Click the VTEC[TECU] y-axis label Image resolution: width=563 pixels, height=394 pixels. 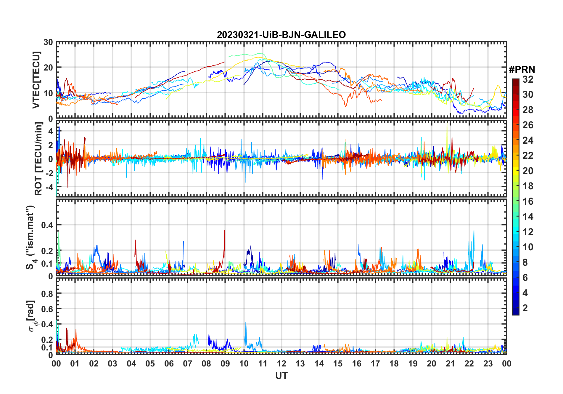(x=36, y=80)
